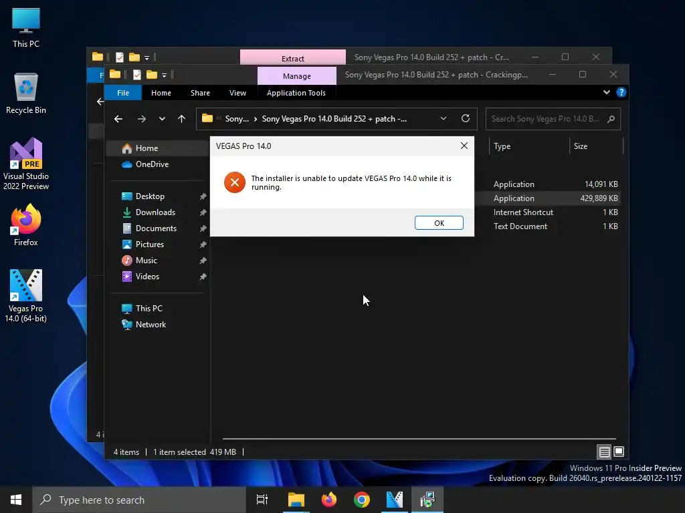Open Chrome from the taskbar
The width and height of the screenshot is (685, 513).
[362, 500]
